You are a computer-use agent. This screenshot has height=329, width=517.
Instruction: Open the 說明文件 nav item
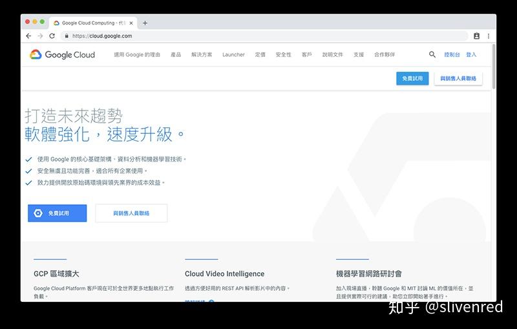click(332, 55)
